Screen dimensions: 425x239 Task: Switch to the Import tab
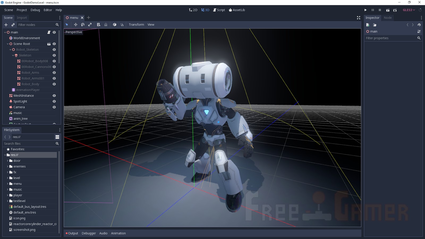22,18
